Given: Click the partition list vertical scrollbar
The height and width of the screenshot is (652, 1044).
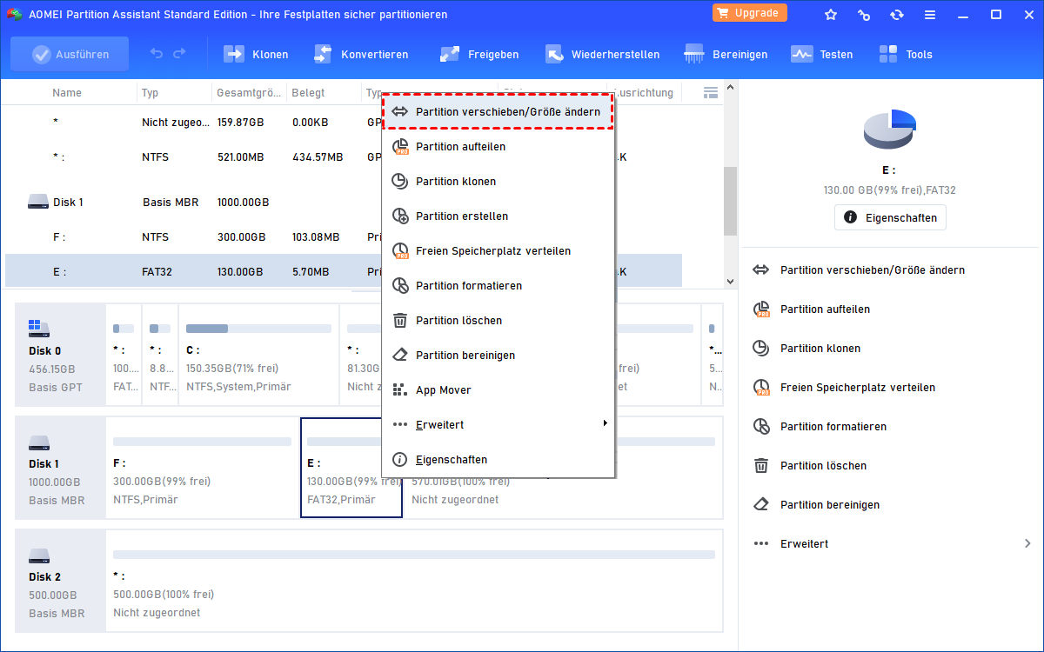Looking at the screenshot, I should tap(730, 201).
